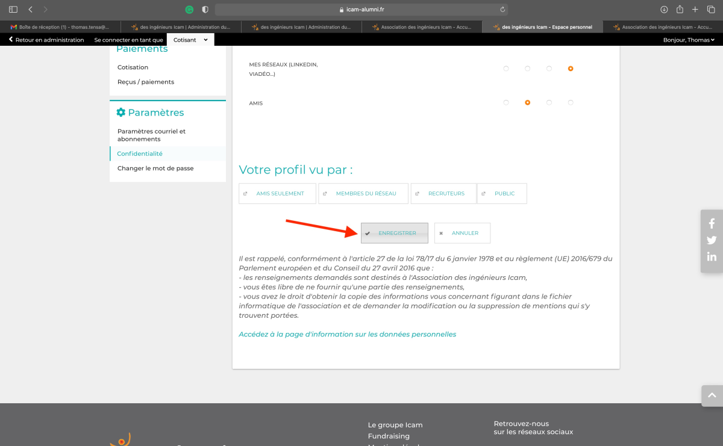
Task: Switch to the Boîte de réception tab
Action: coord(60,27)
